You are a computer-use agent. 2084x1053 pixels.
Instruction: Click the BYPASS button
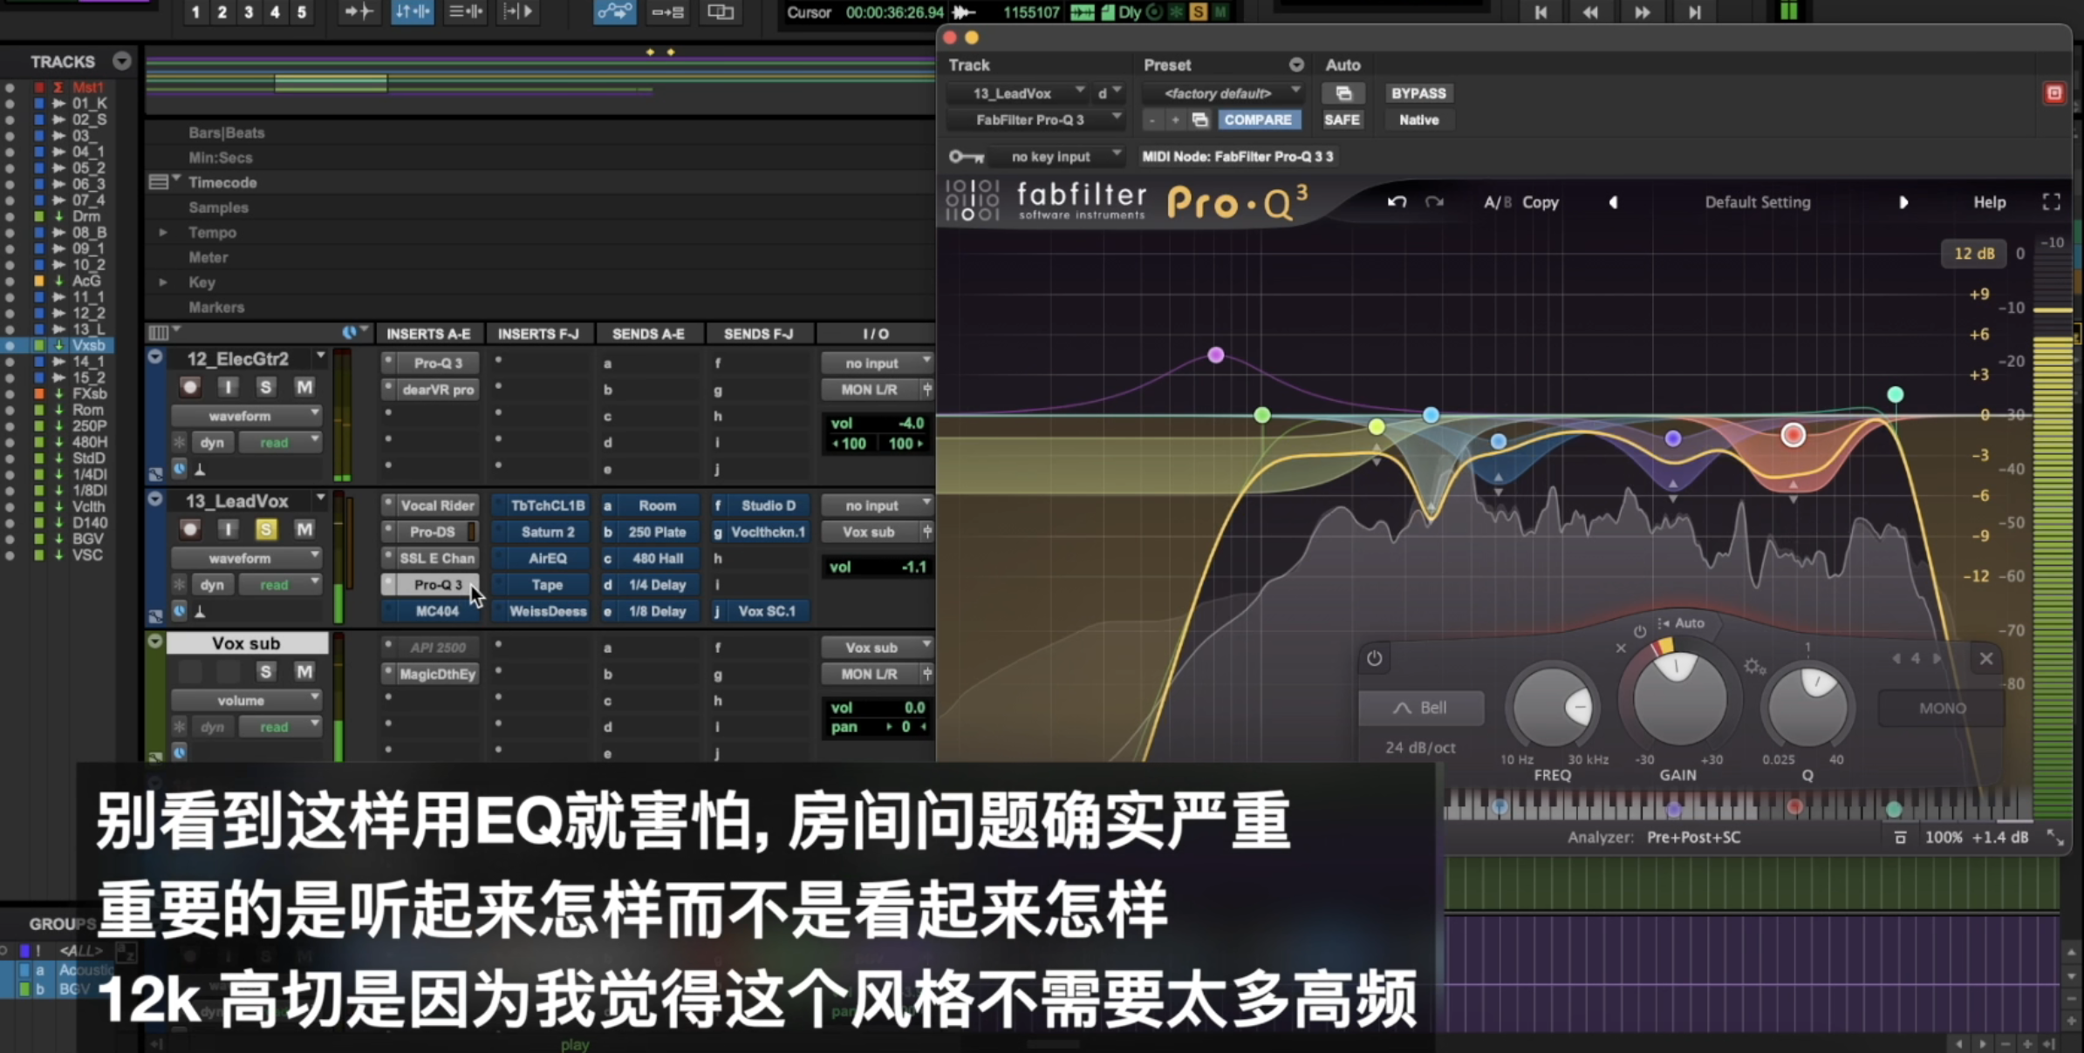[x=1418, y=93]
